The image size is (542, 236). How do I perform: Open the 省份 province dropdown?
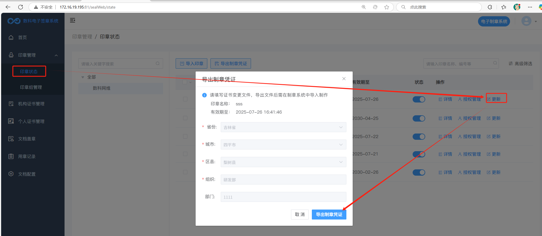[283, 127]
